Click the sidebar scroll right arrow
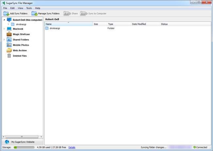213x151 pixels. point(41,137)
